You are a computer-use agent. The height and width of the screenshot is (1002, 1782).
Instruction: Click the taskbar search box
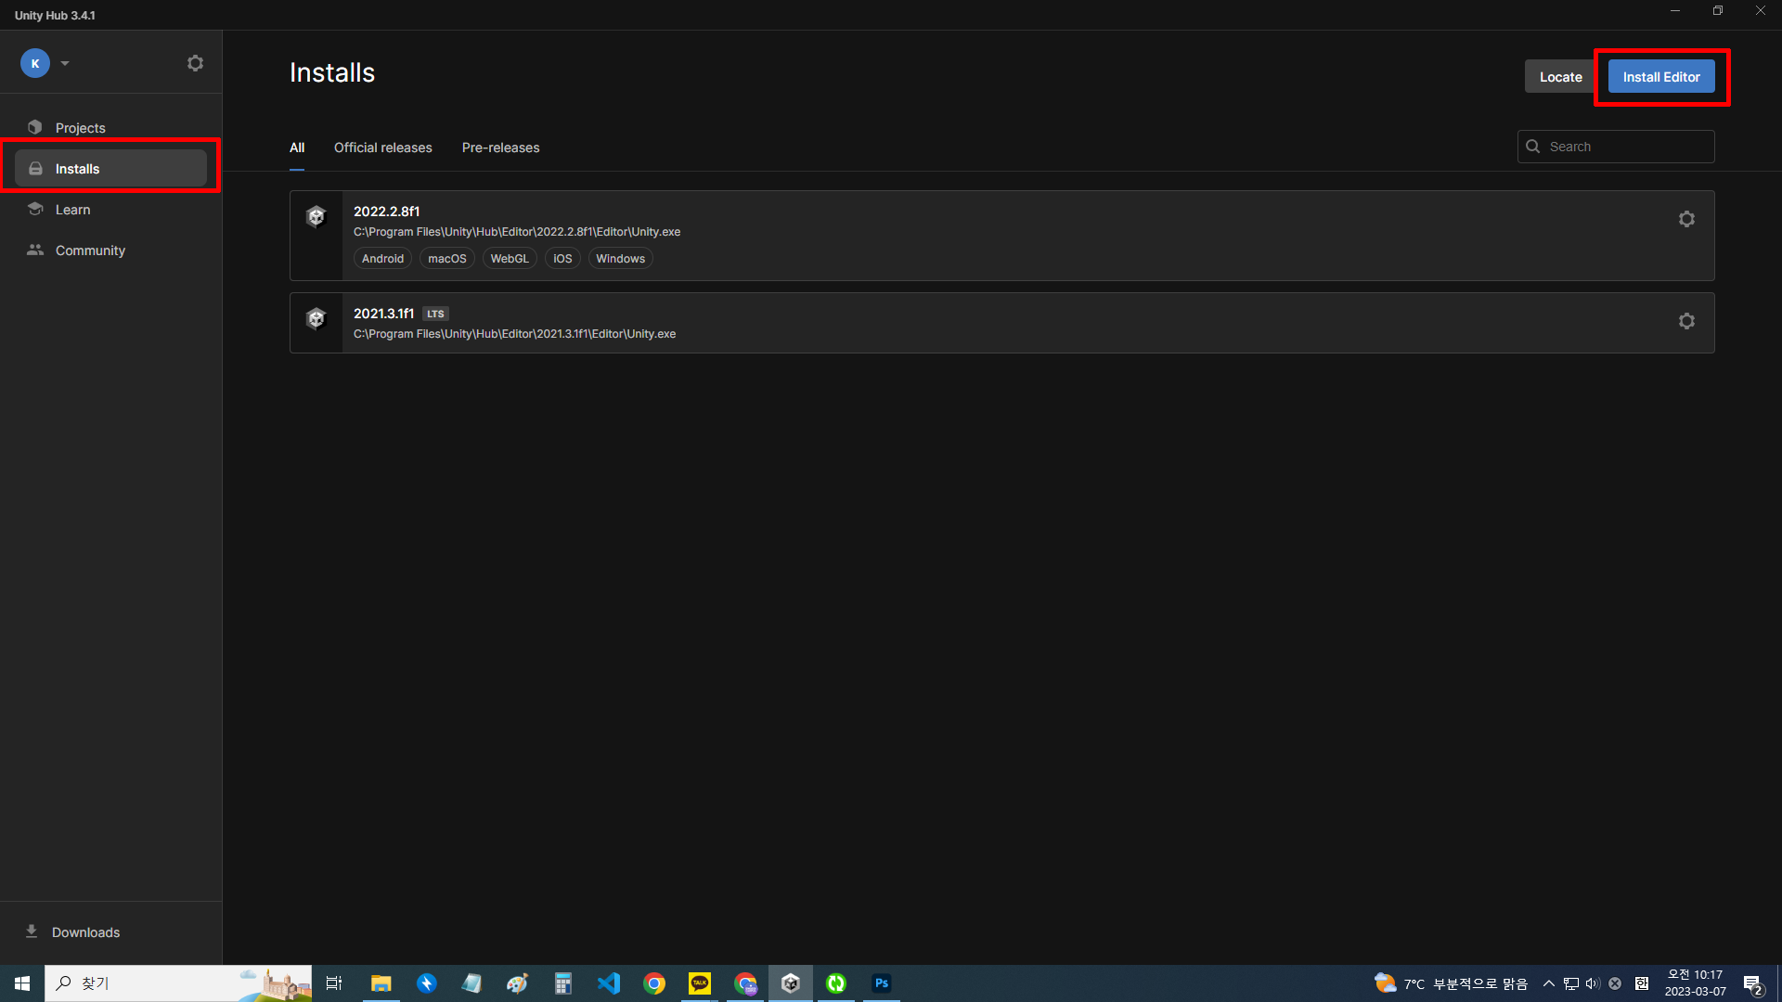(178, 983)
